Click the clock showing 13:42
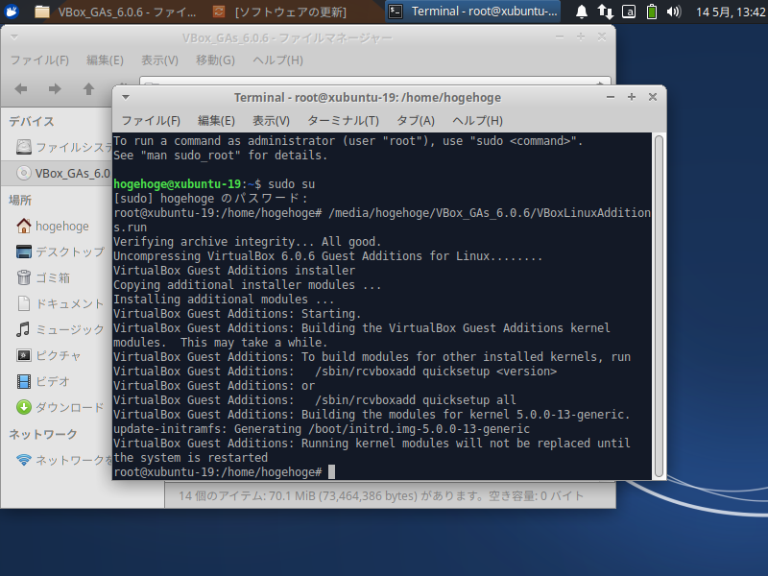The width and height of the screenshot is (768, 576). pyautogui.click(x=731, y=12)
